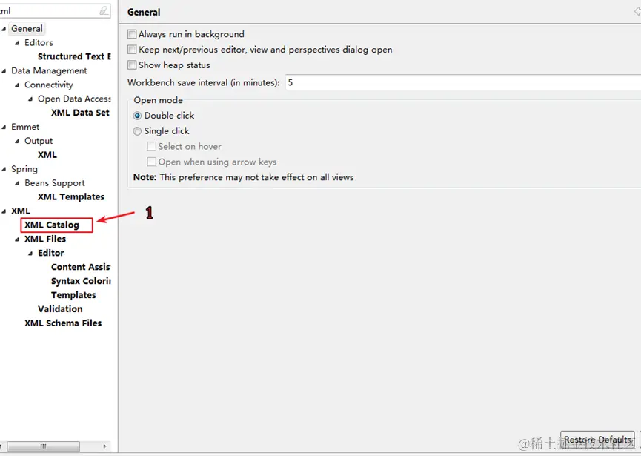Collapse the Spring tree node

coord(4,169)
